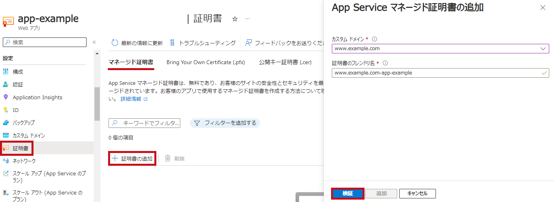Click the sidebar vertical scrollbar thumb
The width and height of the screenshot is (554, 202).
coord(97,104)
